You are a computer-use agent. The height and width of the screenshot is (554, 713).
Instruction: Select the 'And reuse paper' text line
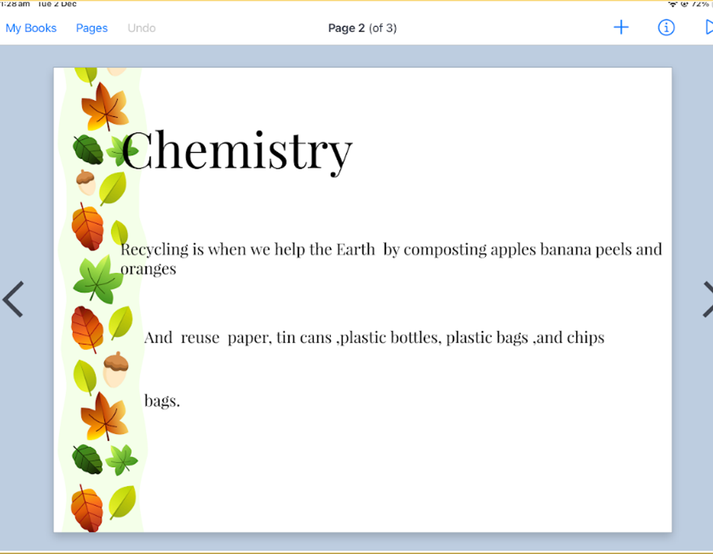point(374,338)
